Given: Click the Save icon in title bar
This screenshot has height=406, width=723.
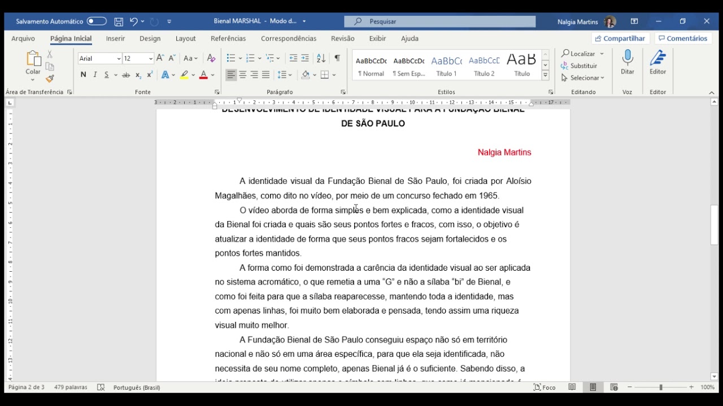Looking at the screenshot, I should [x=119, y=21].
